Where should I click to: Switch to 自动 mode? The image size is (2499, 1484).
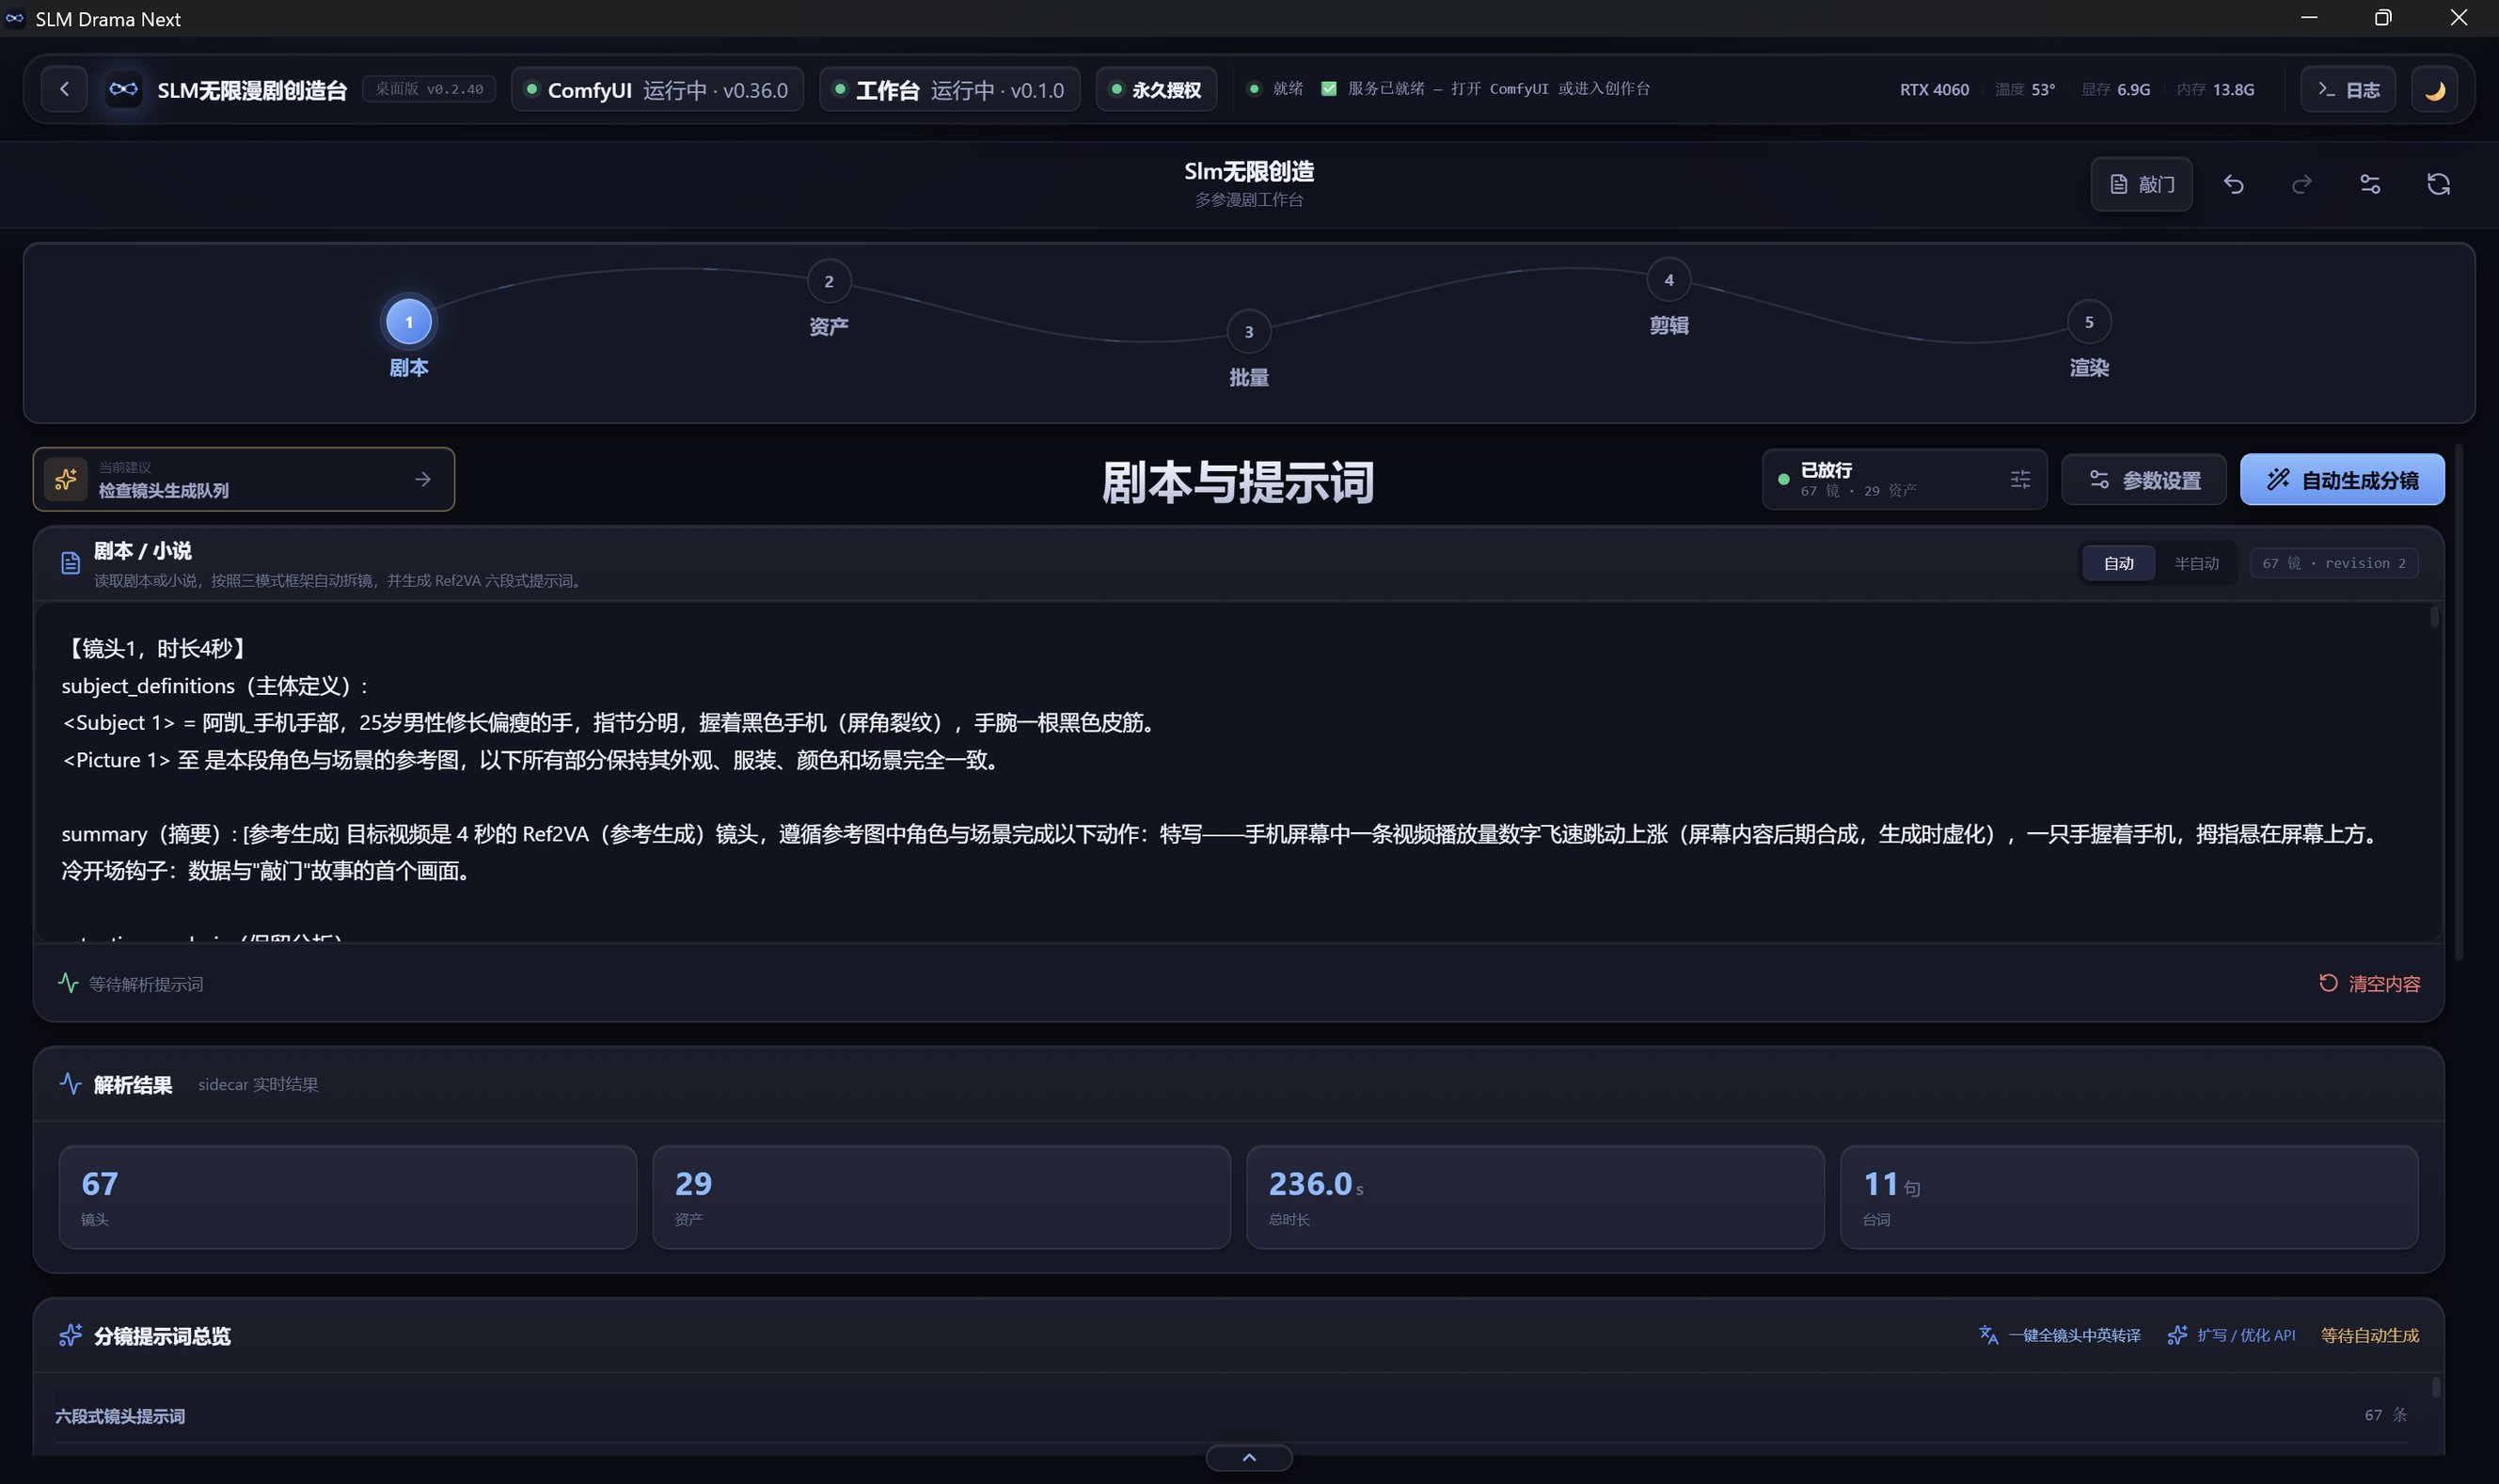(2118, 563)
